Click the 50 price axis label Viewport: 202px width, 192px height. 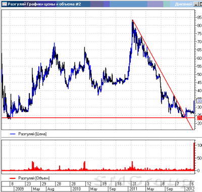tap(199, 74)
